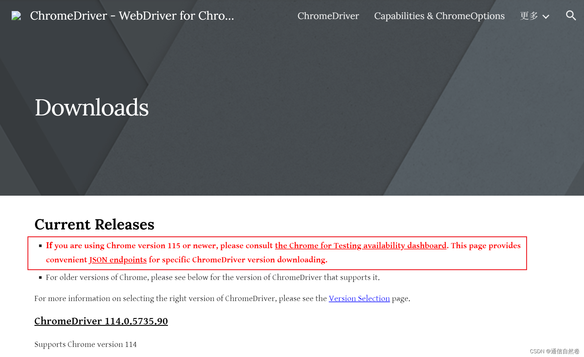
Task: Click the ChromeDriver navigation menu item
Action: (x=328, y=16)
